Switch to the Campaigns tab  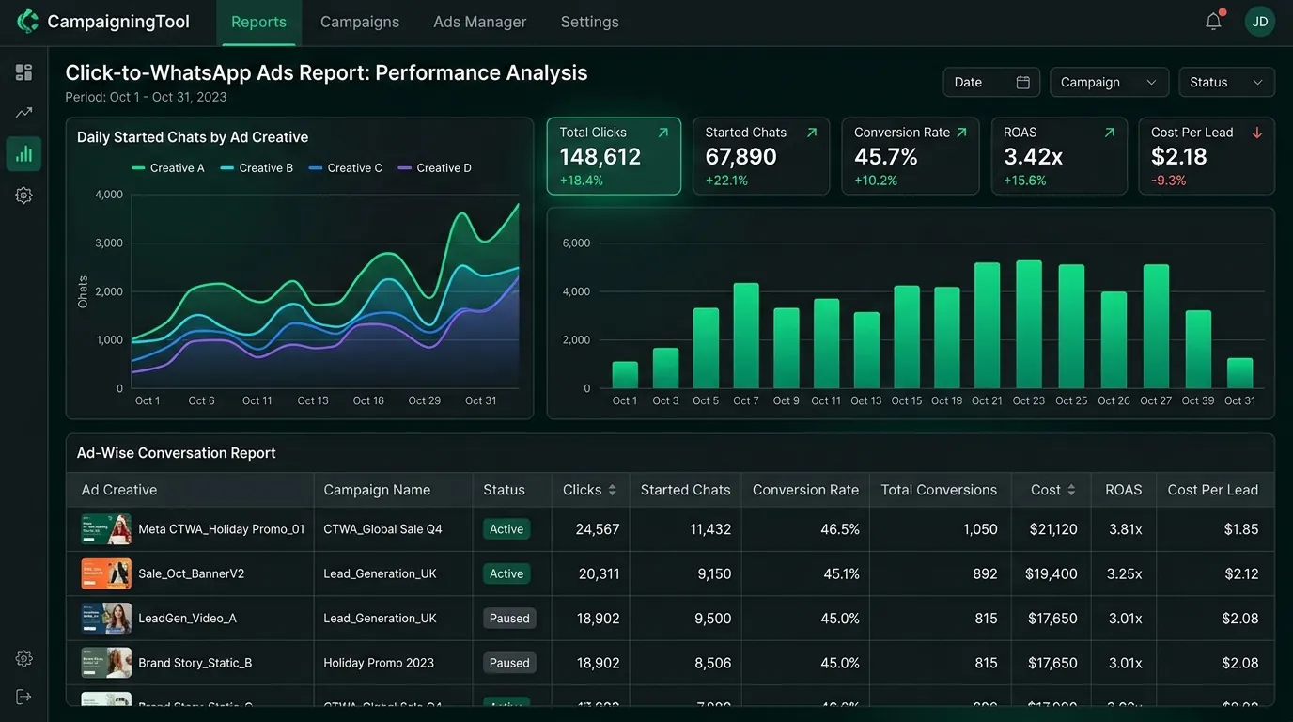pos(360,22)
